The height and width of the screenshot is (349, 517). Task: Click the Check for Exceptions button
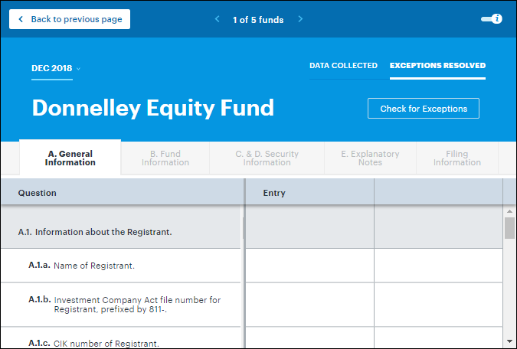[x=423, y=109]
